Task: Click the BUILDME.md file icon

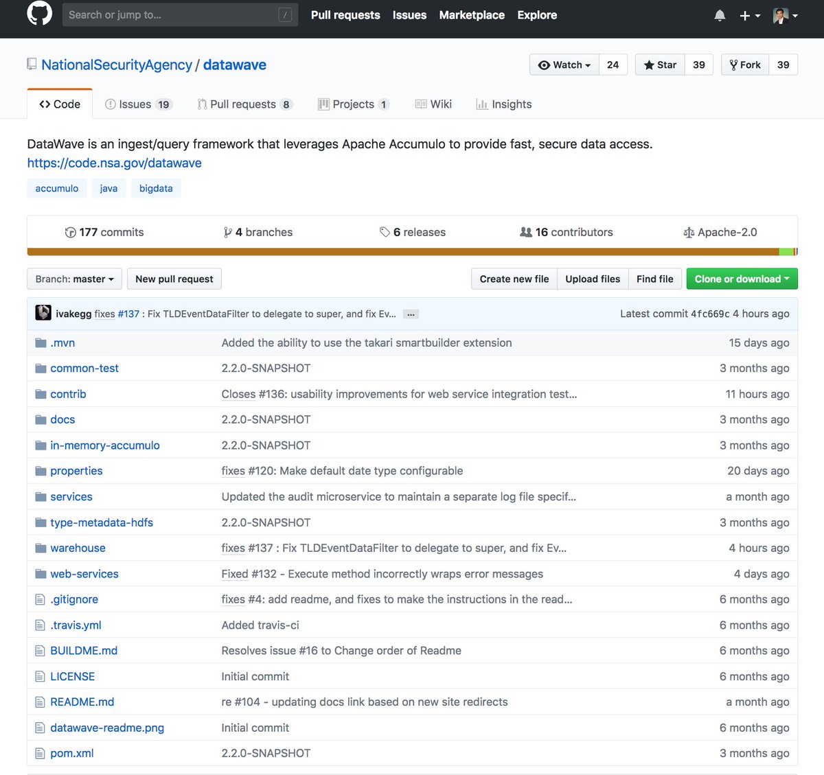Action: [40, 651]
